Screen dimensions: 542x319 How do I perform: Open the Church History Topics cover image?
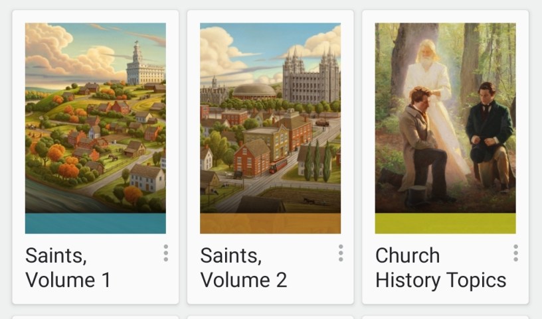tap(445, 119)
